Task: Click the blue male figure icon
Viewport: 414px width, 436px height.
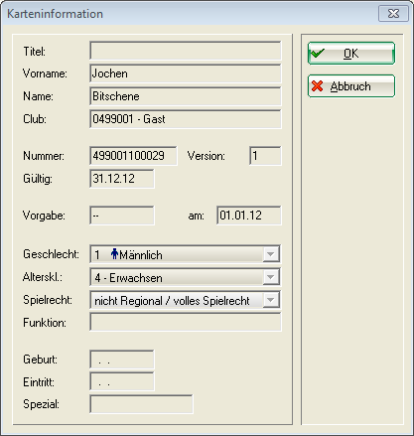Action: (114, 254)
